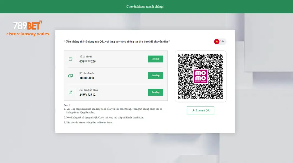Click the money icon beside Số tiền chuyển
The width and height of the screenshot is (293, 163).
coord(71,76)
